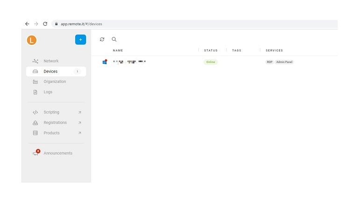
Task: Click the external arrow beside Registrations
Action: pyautogui.click(x=79, y=123)
